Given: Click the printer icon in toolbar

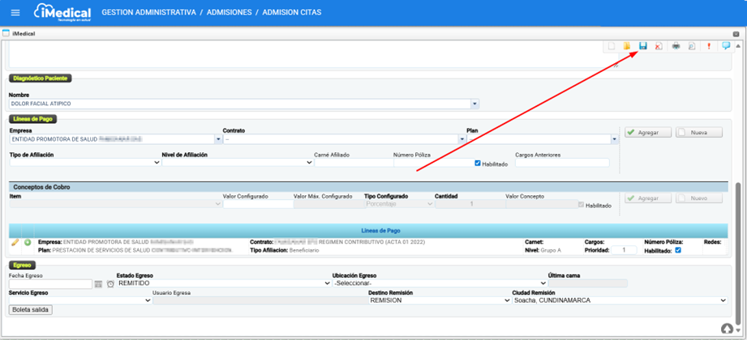Looking at the screenshot, I should [x=676, y=47].
